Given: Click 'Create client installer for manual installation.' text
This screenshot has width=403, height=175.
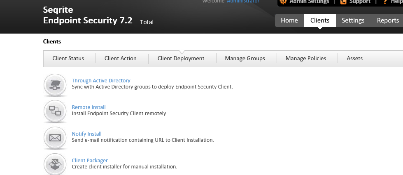Looking at the screenshot, I should [x=124, y=166].
